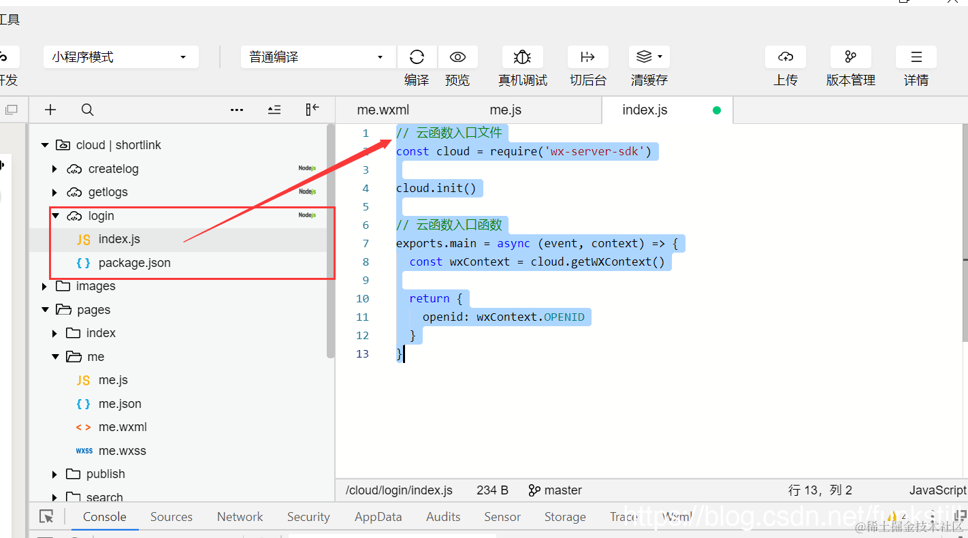This screenshot has height=538, width=968.
Task: Click the 234 B file size in status bar
Action: 492,490
